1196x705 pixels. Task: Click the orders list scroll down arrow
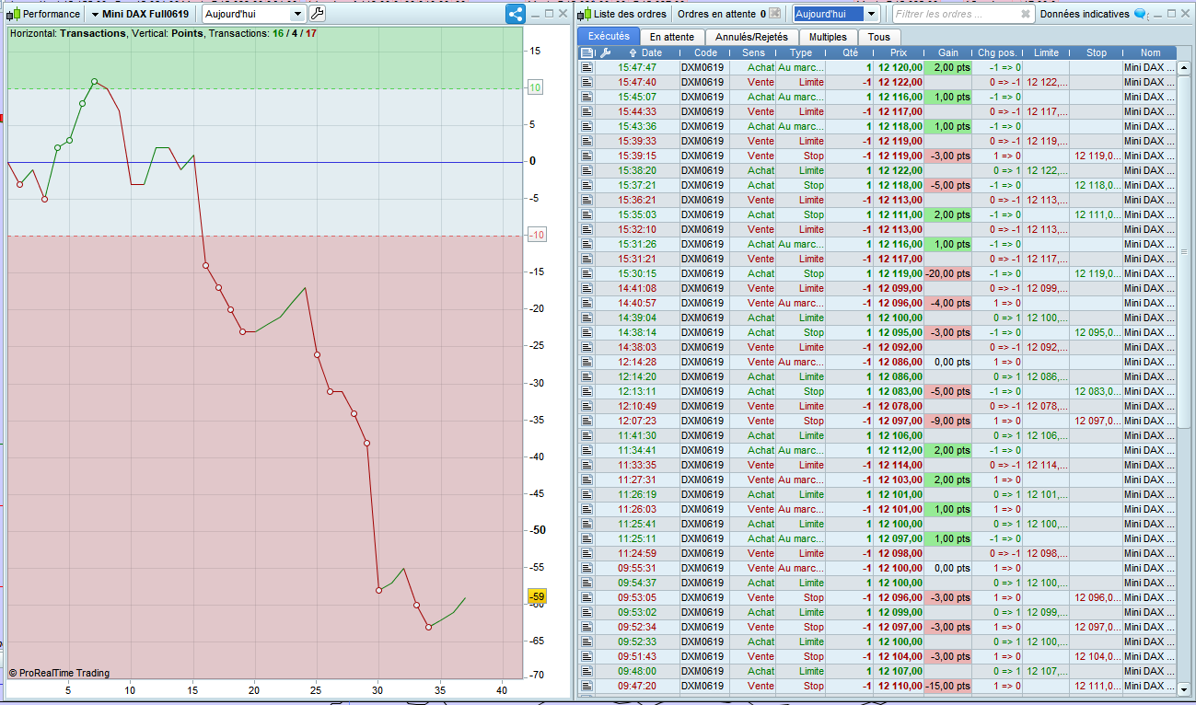point(1185,688)
